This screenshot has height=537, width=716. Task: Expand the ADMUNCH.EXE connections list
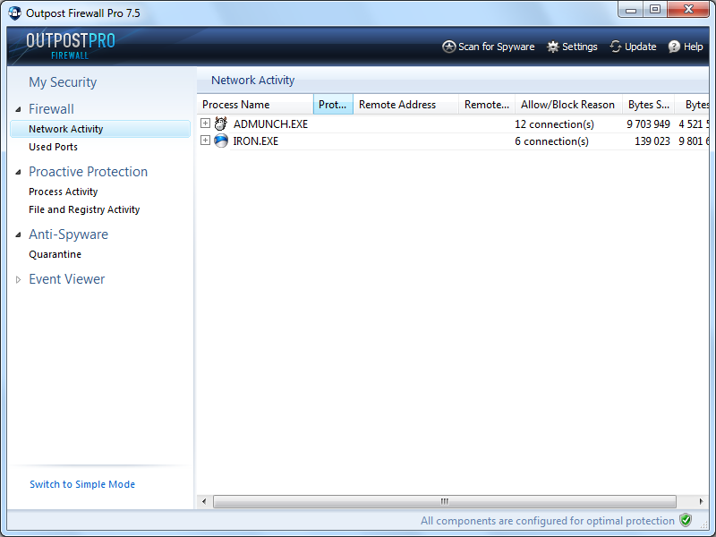pyautogui.click(x=206, y=124)
